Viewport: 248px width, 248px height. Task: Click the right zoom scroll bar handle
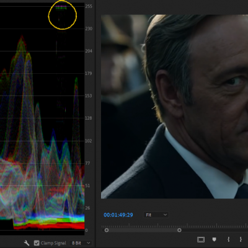pos(179,230)
